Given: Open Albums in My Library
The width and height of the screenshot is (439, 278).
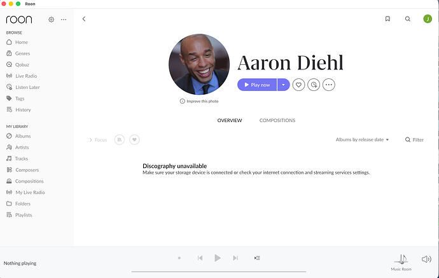Looking at the screenshot, I should pyautogui.click(x=18, y=136).
